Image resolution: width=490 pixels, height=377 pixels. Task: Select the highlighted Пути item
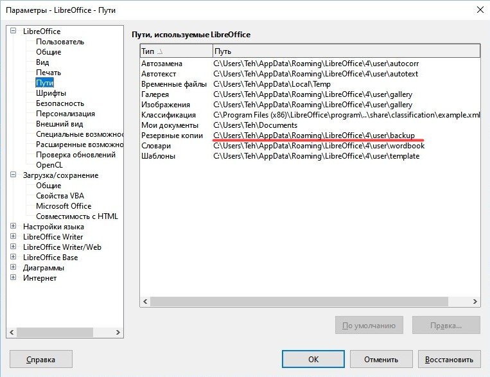[x=45, y=83]
